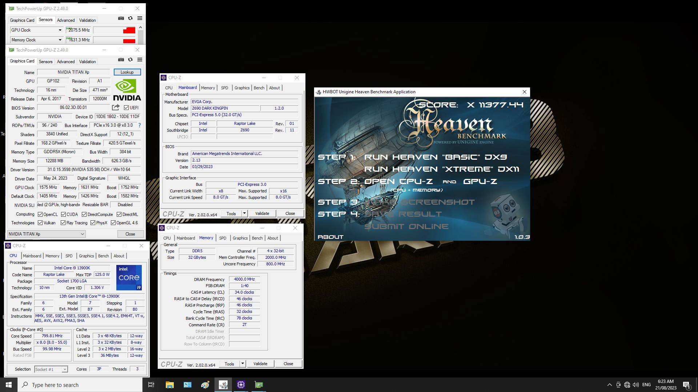This screenshot has height=392, width=698.
Task: Toggle the DirectML checkbox
Action: (119, 215)
